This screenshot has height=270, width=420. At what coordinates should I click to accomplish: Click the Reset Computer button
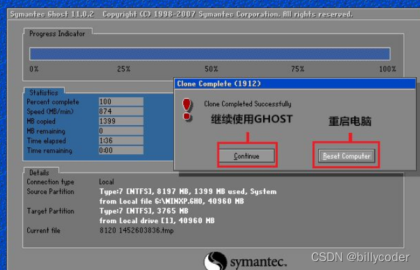(347, 156)
